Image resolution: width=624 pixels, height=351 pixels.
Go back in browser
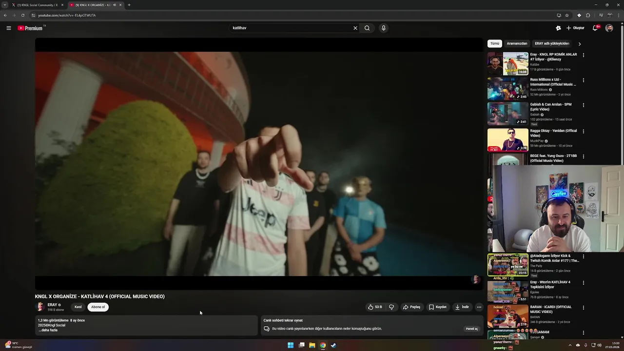(x=5, y=15)
